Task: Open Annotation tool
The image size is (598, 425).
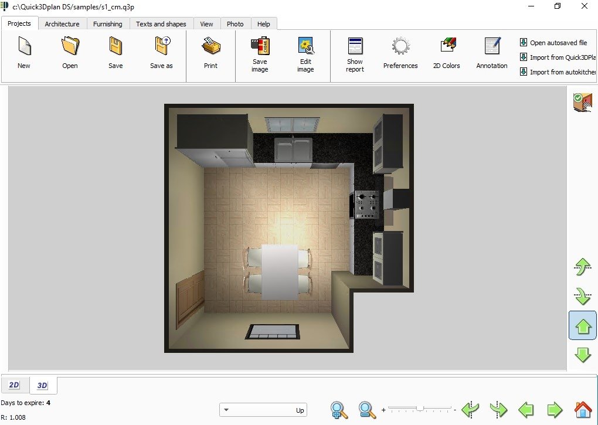Action: point(492,53)
